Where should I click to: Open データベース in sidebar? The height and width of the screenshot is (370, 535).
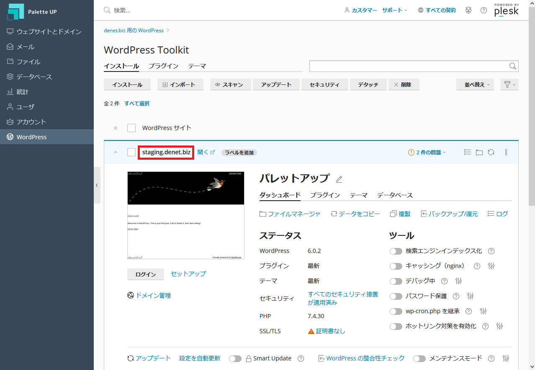click(47, 77)
